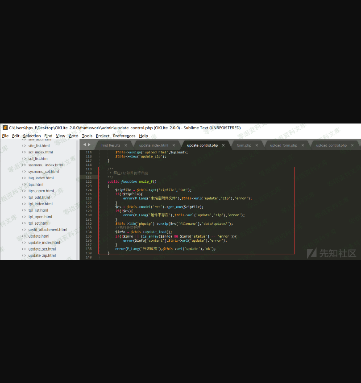361x383 pixels.
Task: Select sysmenu_index.html in the file list
Action: coord(46,165)
